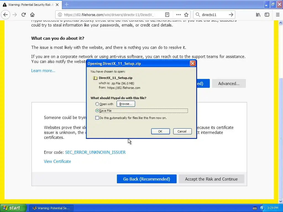Click Cancel in the download dialog
The height and width of the screenshot is (212, 283).
(x=182, y=131)
